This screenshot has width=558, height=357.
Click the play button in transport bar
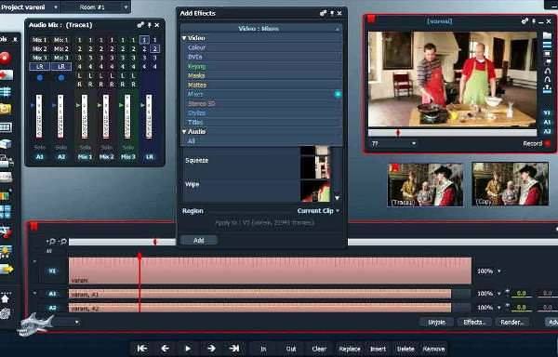[x=188, y=349]
